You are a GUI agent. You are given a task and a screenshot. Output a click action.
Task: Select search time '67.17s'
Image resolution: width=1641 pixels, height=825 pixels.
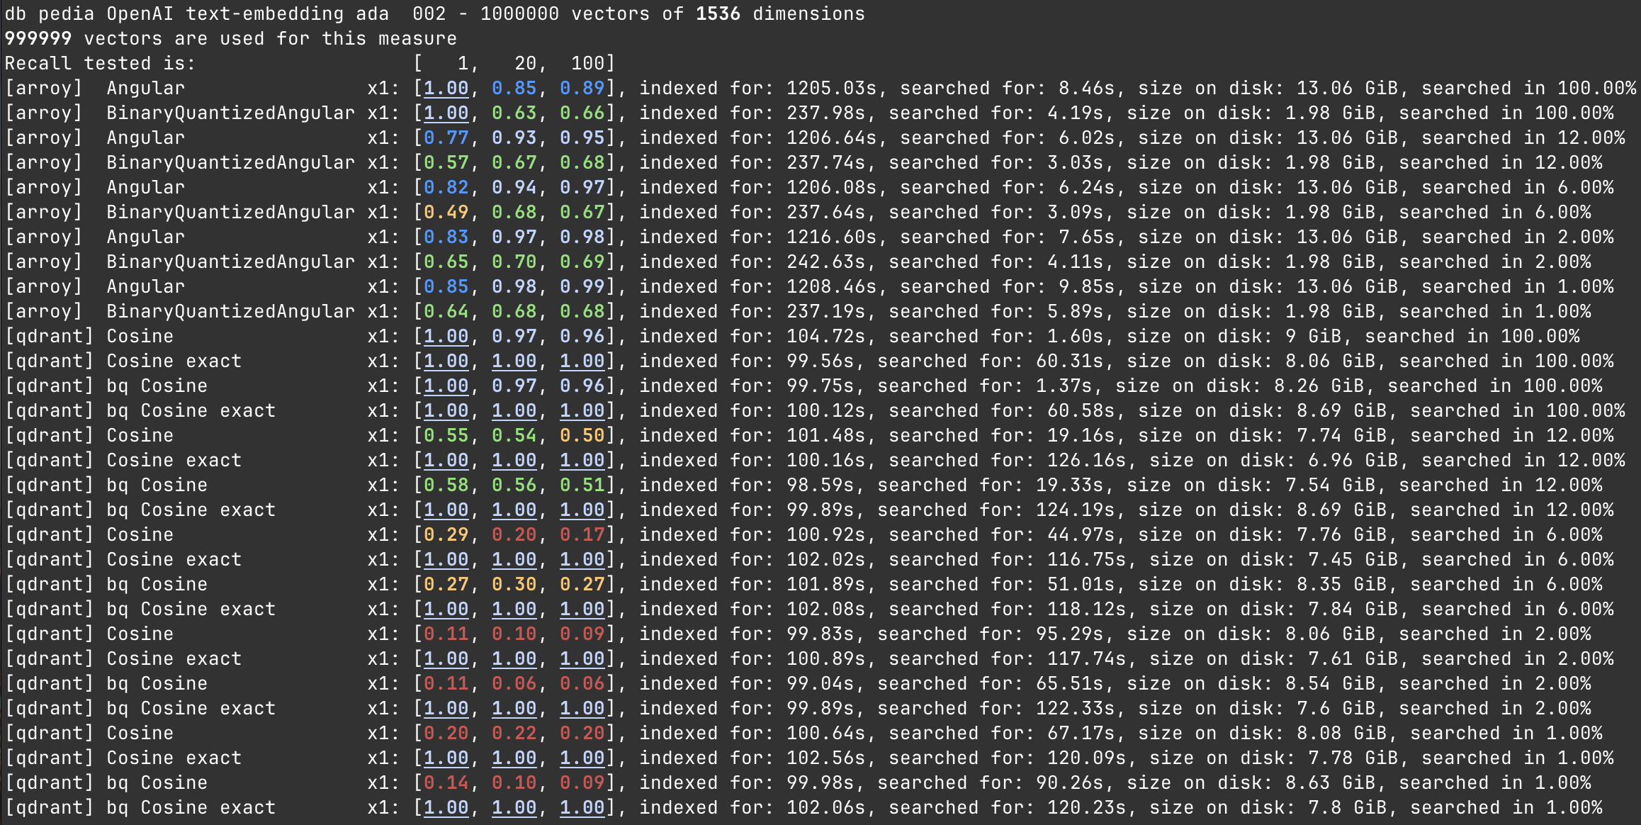pyautogui.click(x=1081, y=733)
